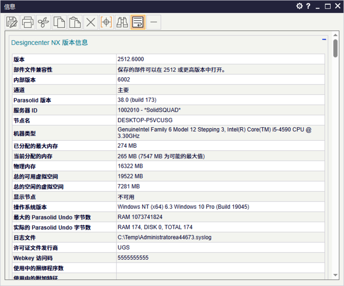This screenshot has height=286, width=344.
Task: Open help question mark icon
Action: click(x=308, y=6)
